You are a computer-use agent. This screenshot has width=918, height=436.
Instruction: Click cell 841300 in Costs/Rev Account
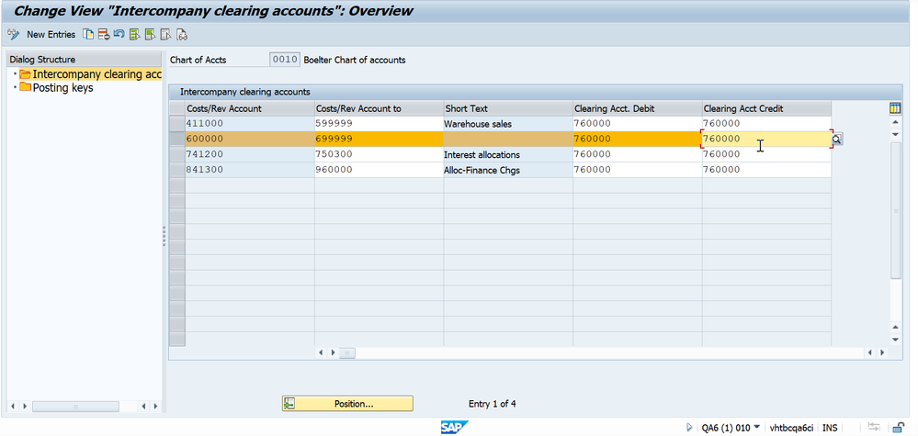pos(250,170)
